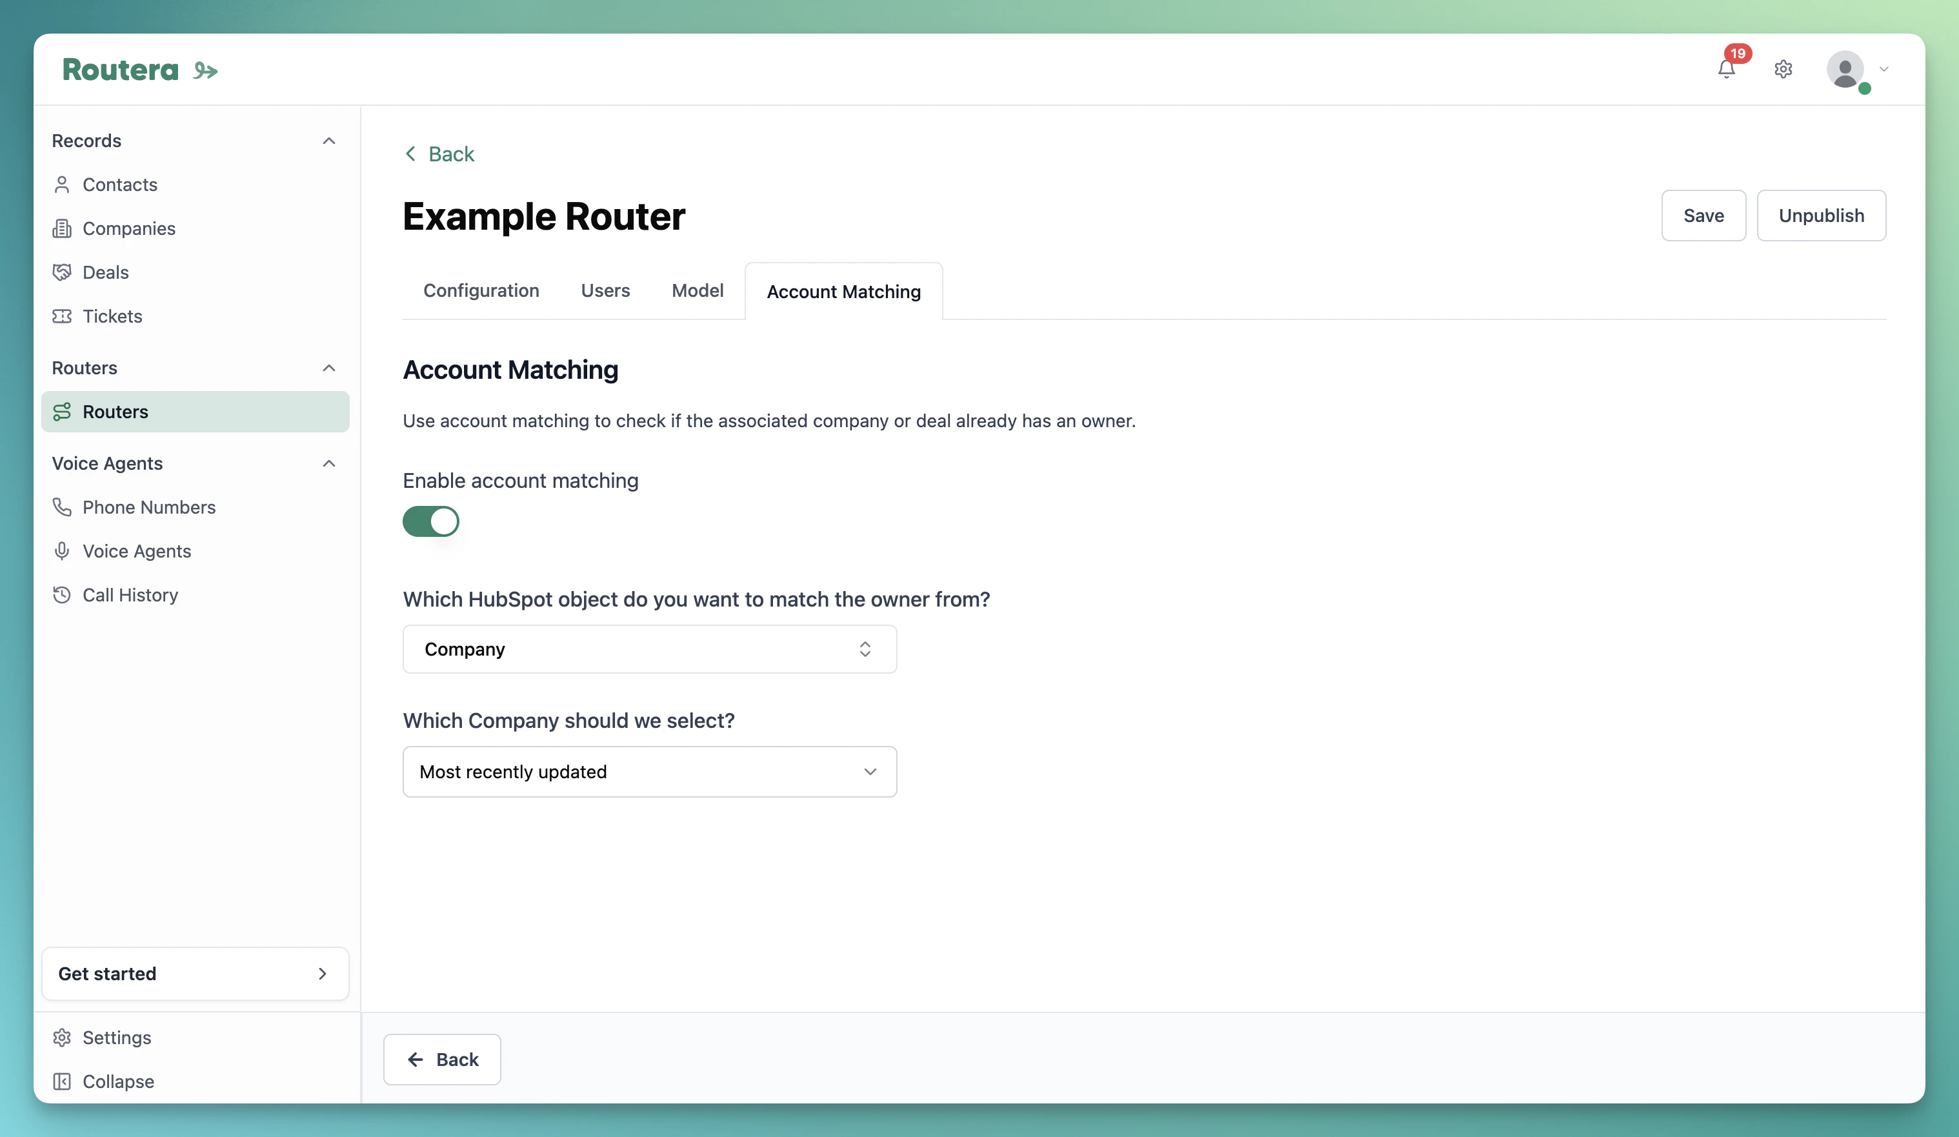Screen dimensions: 1959x1137
Task: Collapse the Routers section chevron
Action: tap(329, 368)
